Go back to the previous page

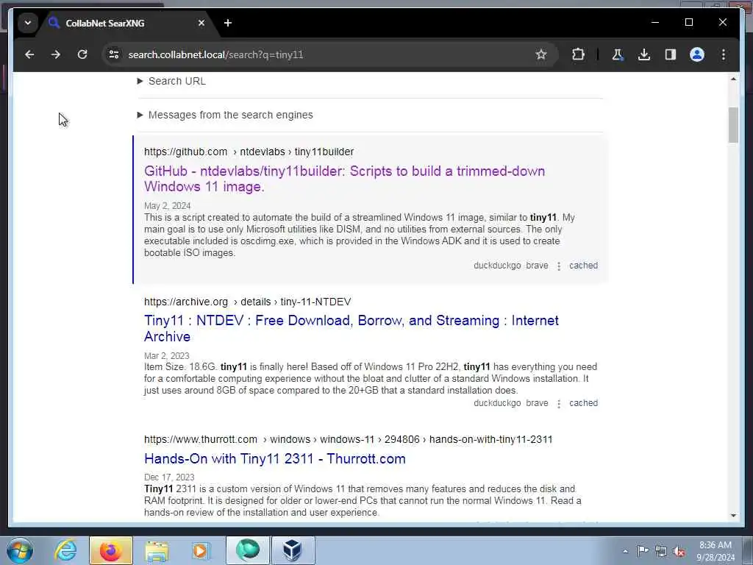coord(29,54)
